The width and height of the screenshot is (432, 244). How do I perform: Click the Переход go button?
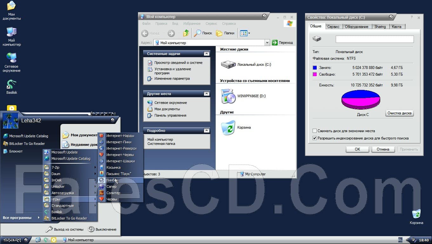coord(282,43)
